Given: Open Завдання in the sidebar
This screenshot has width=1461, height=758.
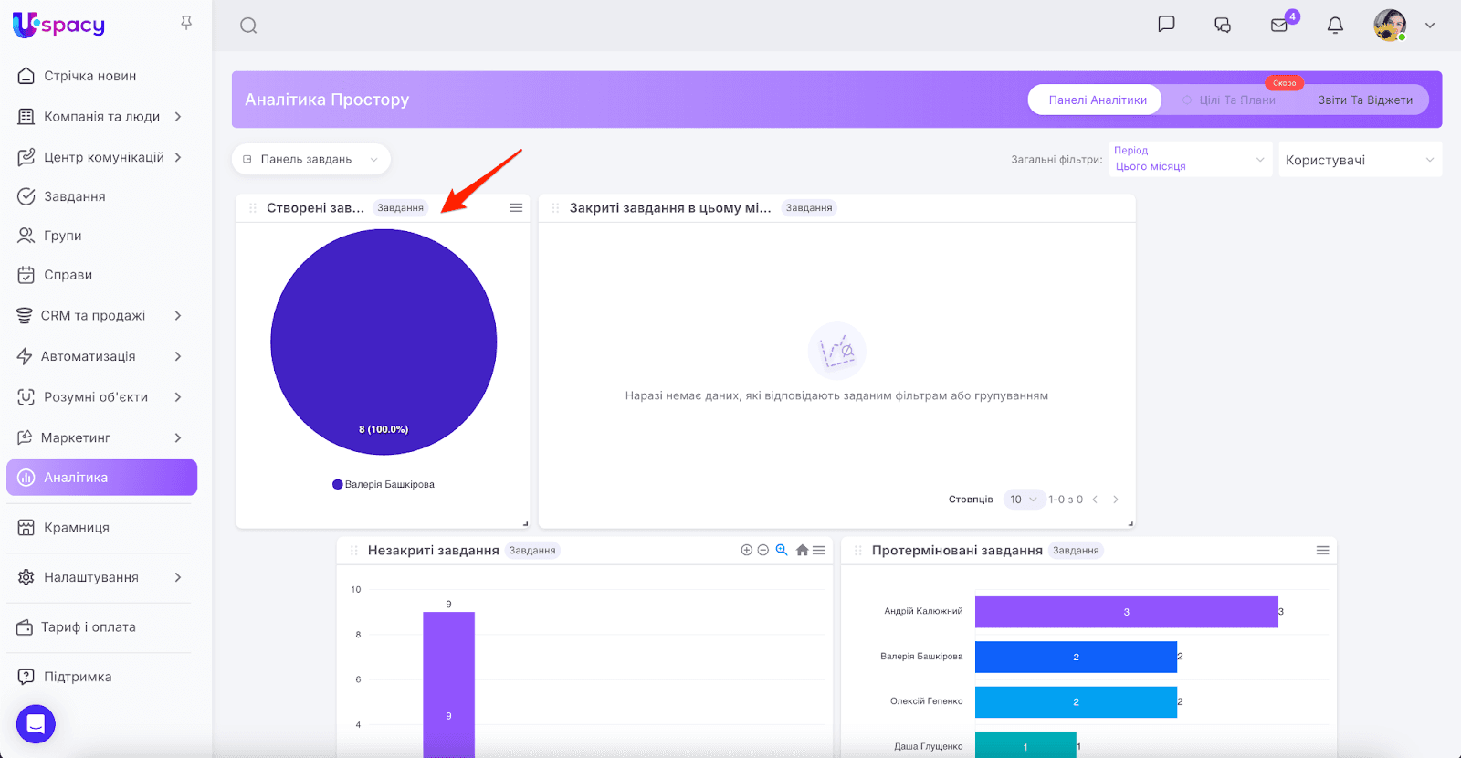Looking at the screenshot, I should pos(75,196).
